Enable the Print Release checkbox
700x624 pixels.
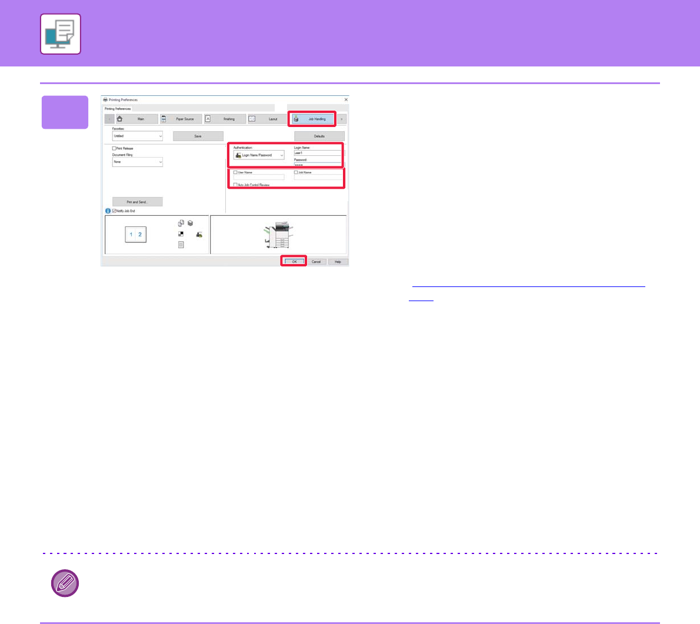(114, 148)
